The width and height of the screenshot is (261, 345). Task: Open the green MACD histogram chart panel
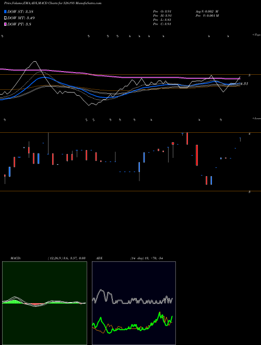click(x=44, y=303)
